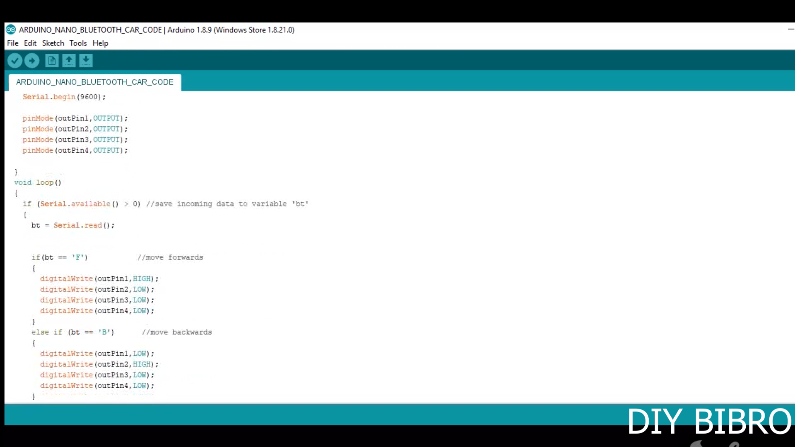795x447 pixels.
Task: Click the void loop() declaration line
Action: point(38,183)
